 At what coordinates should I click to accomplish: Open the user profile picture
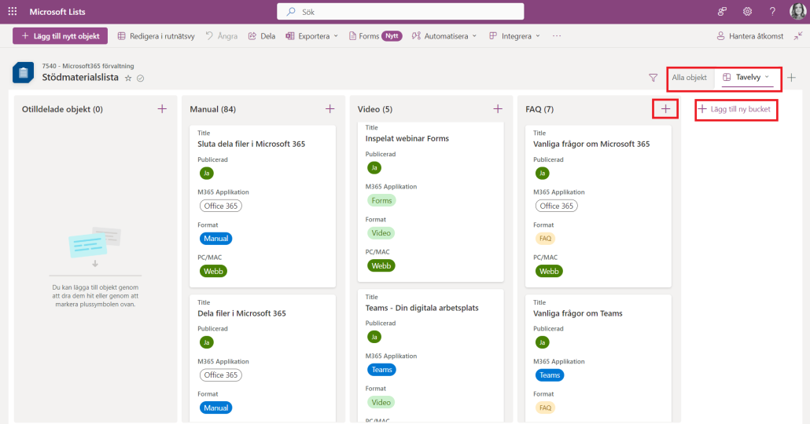(797, 11)
